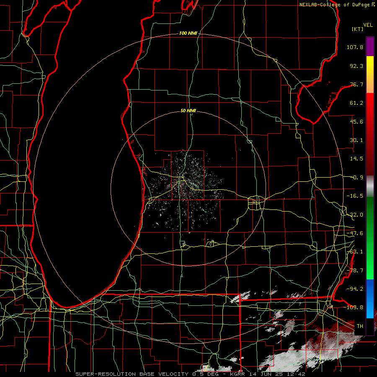The width and height of the screenshot is (377, 377).
Task: Select the -47.6 scale value
Action: pyautogui.click(x=355, y=233)
